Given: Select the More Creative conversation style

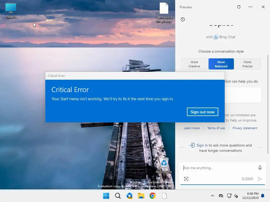Looking at the screenshot, I should tap(194, 64).
